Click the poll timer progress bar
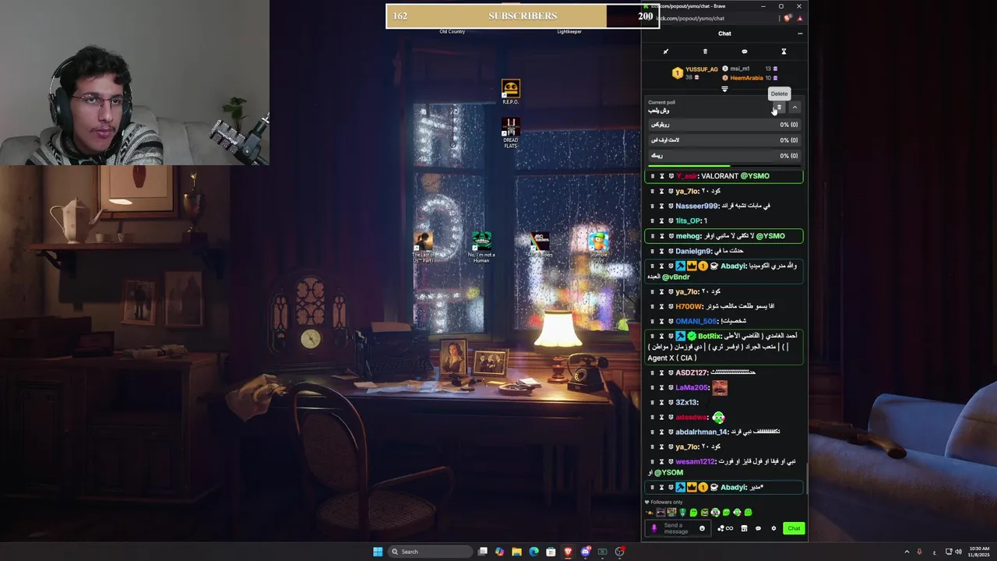The image size is (997, 561). tap(724, 166)
